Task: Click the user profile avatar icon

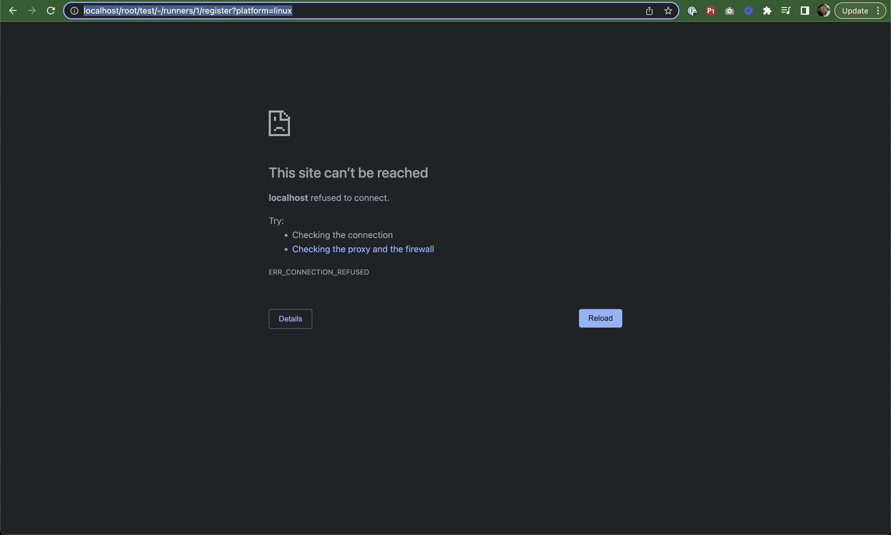Action: coord(825,11)
